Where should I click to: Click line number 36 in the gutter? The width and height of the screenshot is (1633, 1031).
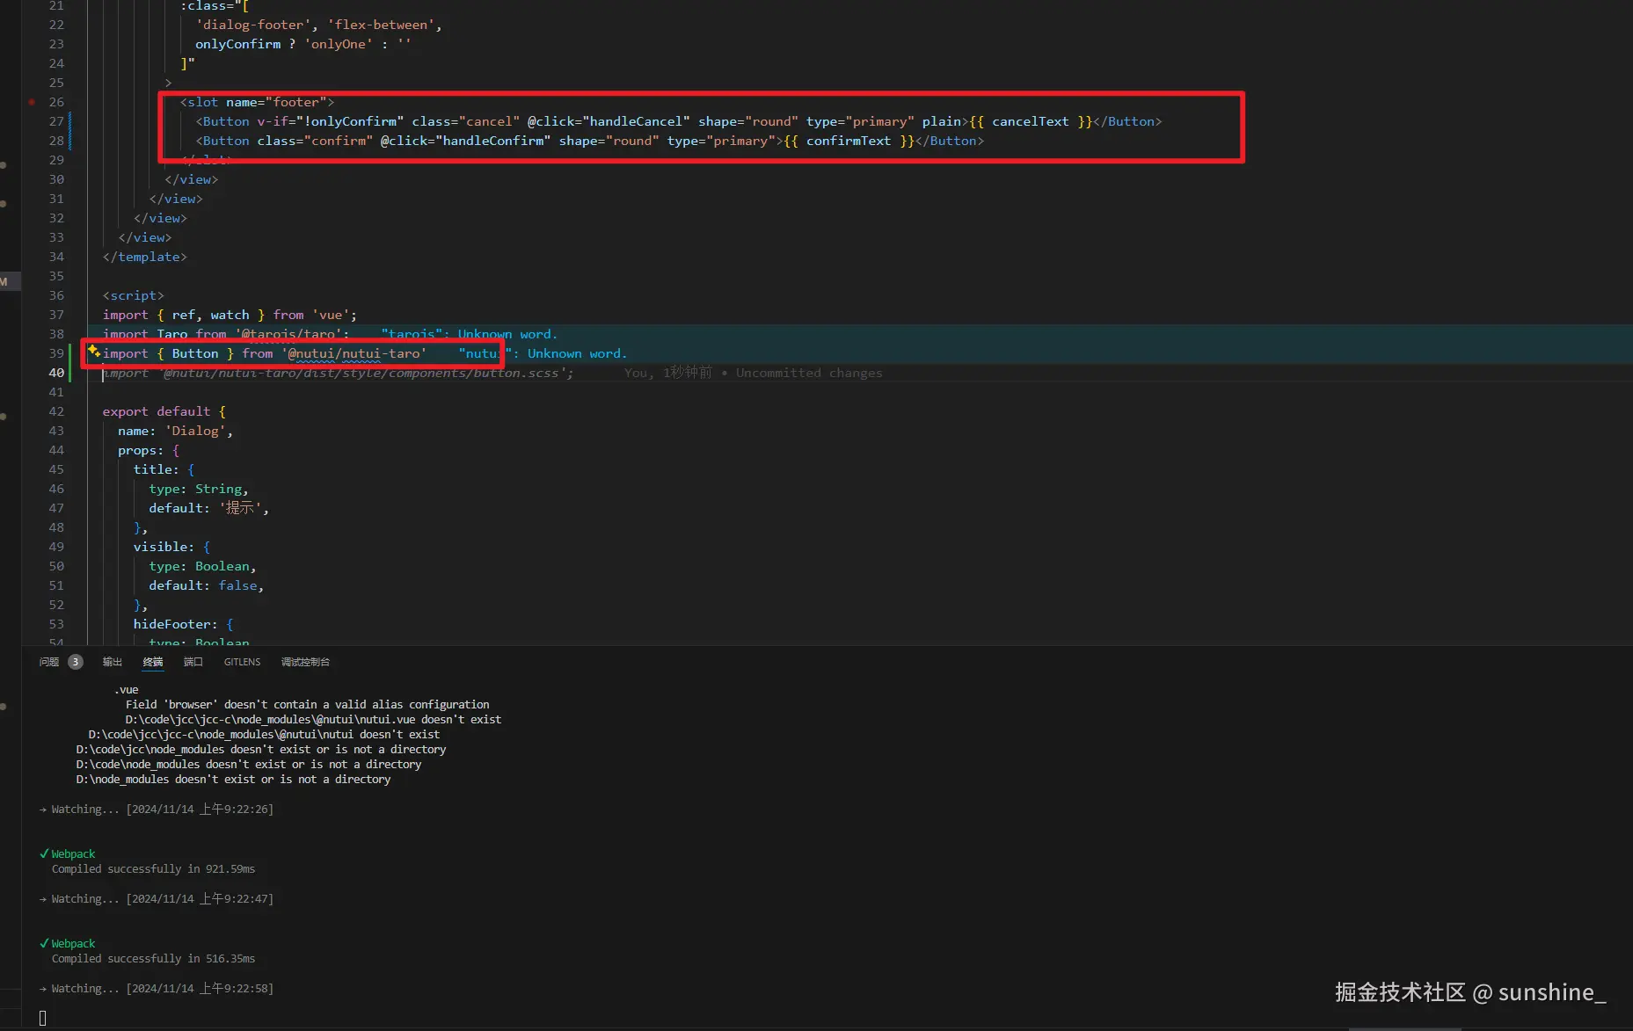(56, 295)
